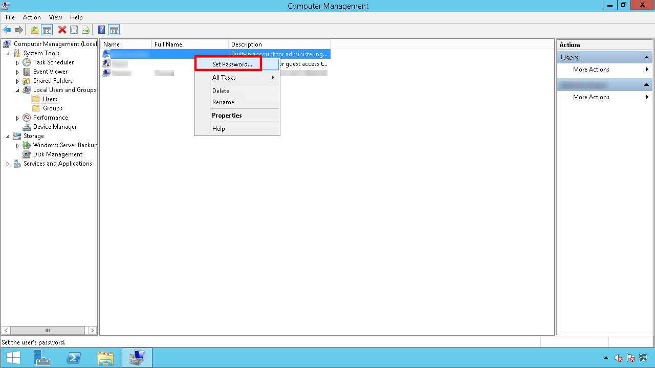Choose Properties from context menu

tap(237, 116)
